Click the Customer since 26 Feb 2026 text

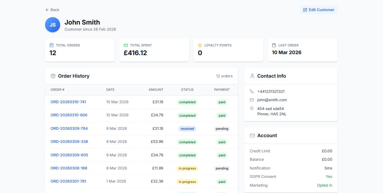(90, 29)
